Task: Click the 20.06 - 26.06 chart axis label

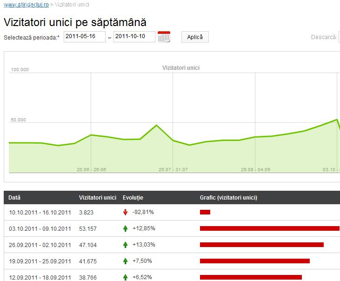Action: (x=91, y=169)
